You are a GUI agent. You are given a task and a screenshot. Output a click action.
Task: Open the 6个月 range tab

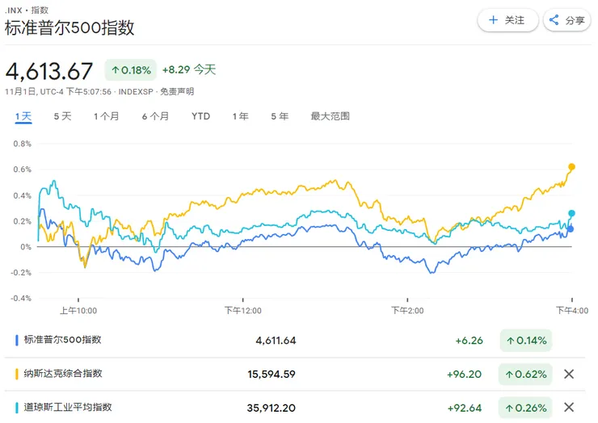[x=155, y=116]
